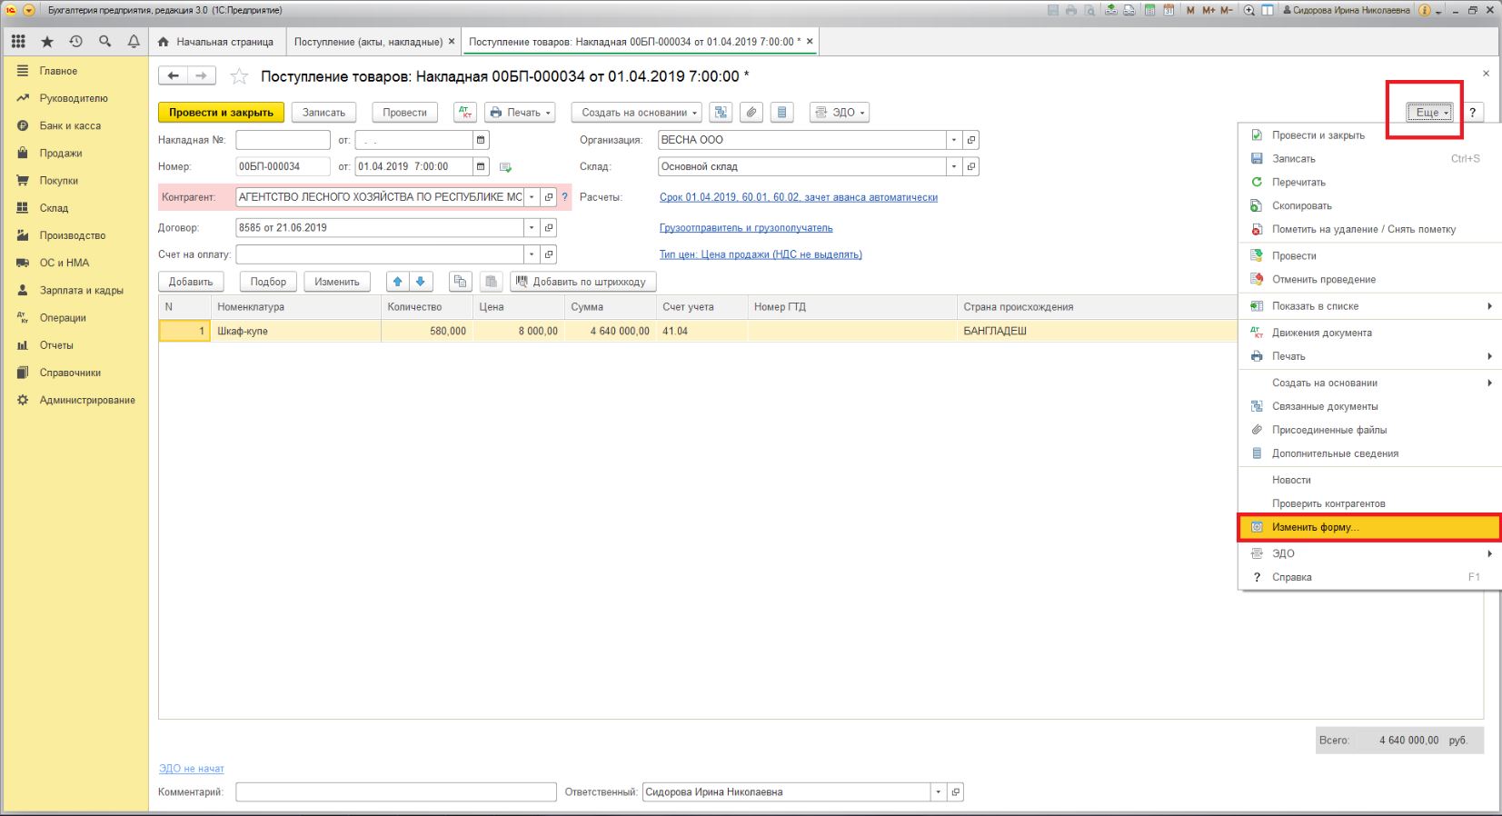Focus the Накладная № input field
Screen dimensions: 1502x816
(x=283, y=140)
